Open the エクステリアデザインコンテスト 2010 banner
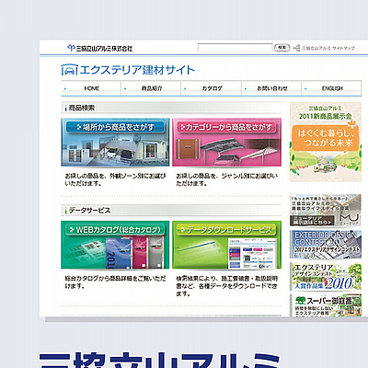Screen dimensions: 368x368 click(326, 276)
